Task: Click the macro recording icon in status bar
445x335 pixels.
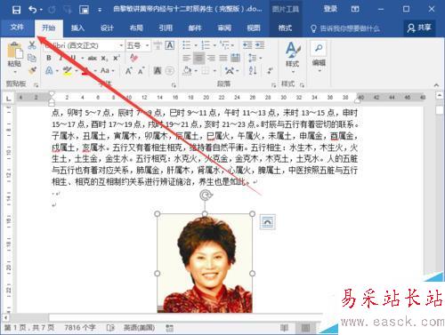Action: click(x=169, y=328)
